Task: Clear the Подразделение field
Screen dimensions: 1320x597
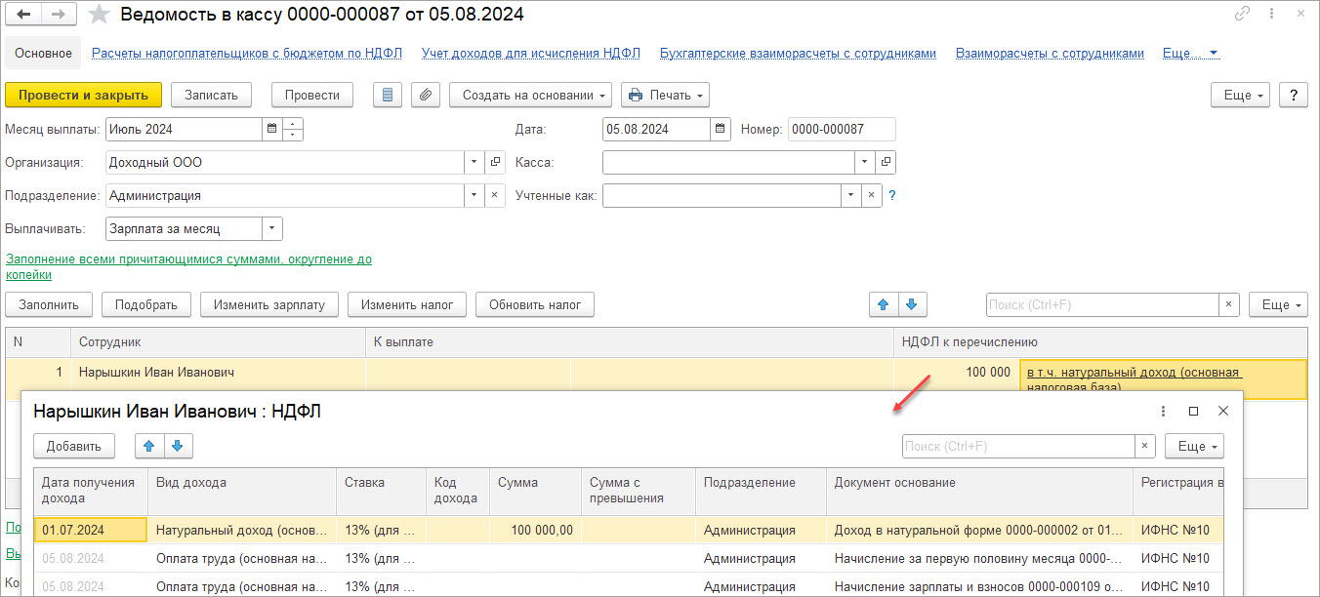Action: point(494,195)
